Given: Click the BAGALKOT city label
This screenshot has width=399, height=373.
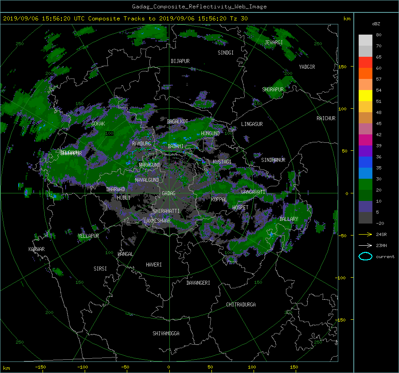Looking at the screenshot, I should point(177,122).
